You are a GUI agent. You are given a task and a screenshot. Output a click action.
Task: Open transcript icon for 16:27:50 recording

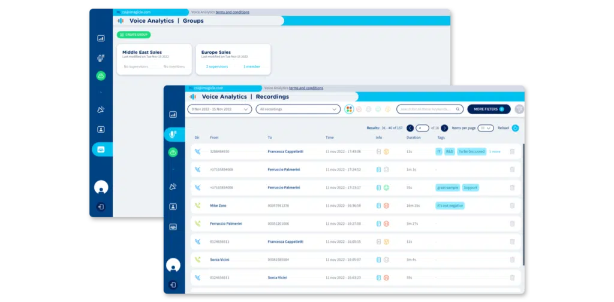pyautogui.click(x=379, y=224)
